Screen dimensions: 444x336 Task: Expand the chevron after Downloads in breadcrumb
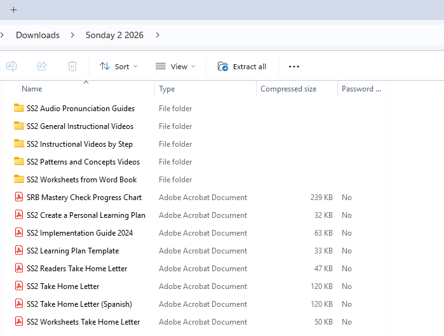(x=72, y=35)
